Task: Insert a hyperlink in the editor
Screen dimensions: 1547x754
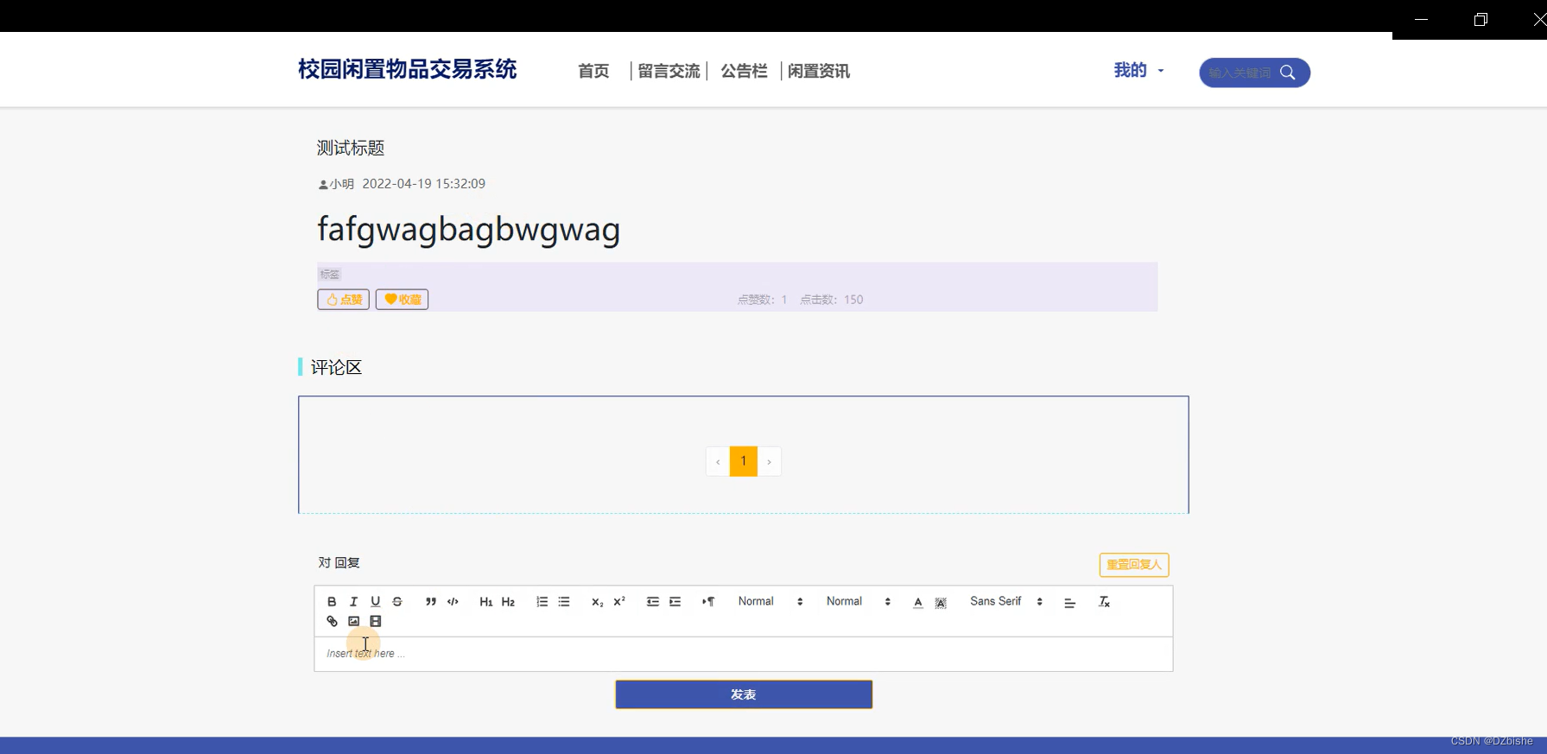Action: tap(332, 621)
